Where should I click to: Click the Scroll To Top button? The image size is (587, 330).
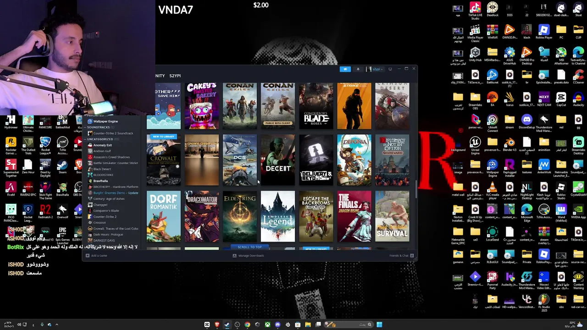(249, 247)
